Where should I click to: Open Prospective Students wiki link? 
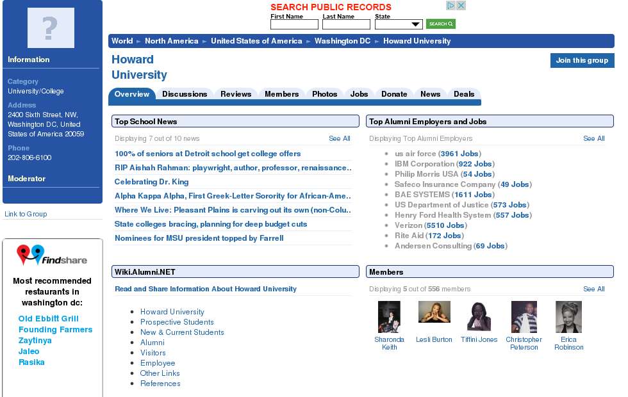pyautogui.click(x=177, y=322)
